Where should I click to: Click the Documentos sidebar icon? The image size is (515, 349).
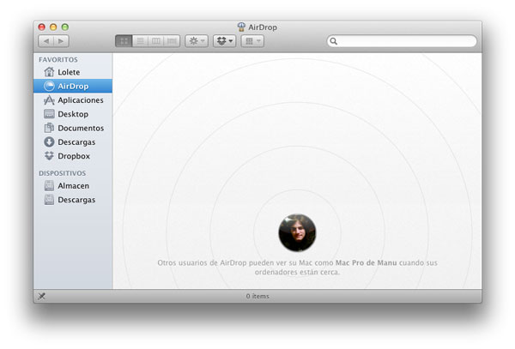point(49,128)
